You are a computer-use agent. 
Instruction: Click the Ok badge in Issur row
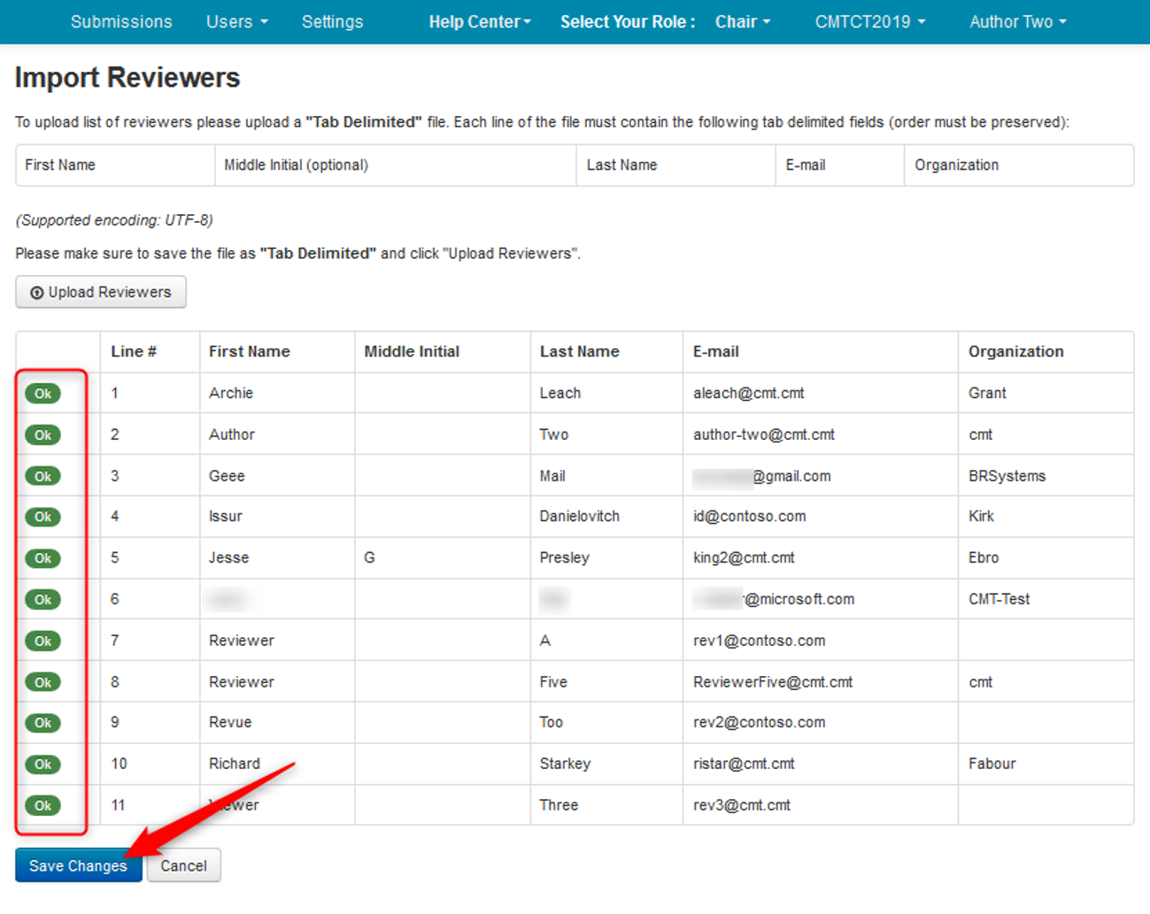pyautogui.click(x=42, y=517)
